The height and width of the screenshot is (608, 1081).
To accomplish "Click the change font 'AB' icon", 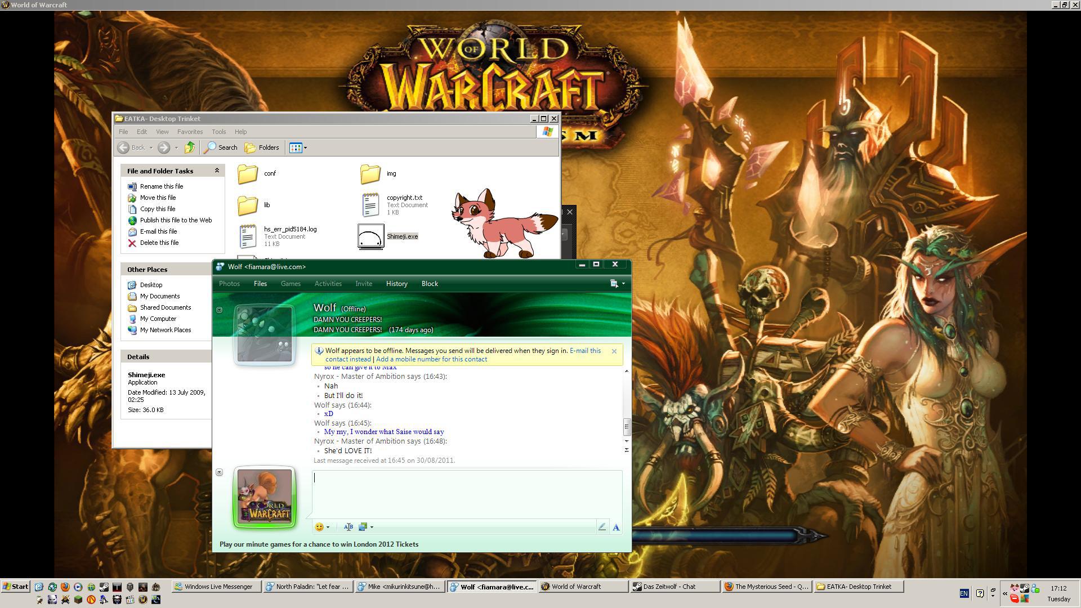I will point(349,527).
